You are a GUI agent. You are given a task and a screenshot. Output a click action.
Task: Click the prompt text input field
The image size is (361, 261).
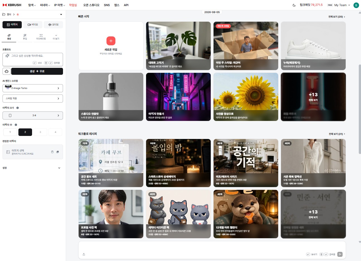[x=33, y=59]
